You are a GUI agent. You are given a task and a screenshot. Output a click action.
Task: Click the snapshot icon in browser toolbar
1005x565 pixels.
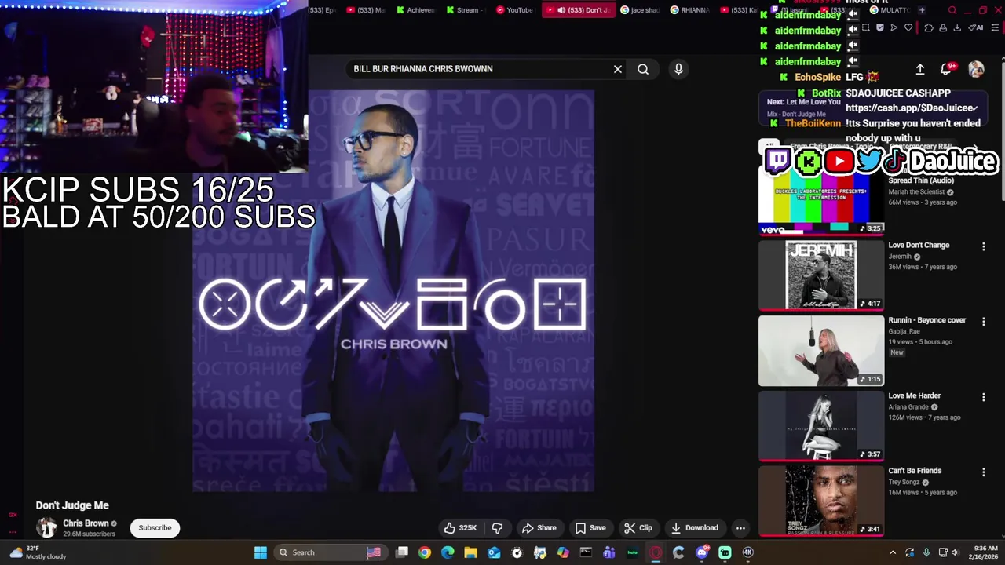pyautogui.click(x=866, y=27)
